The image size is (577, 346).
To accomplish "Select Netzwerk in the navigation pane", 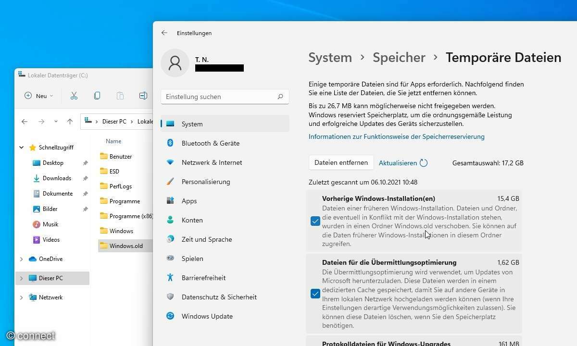I will tap(50, 297).
